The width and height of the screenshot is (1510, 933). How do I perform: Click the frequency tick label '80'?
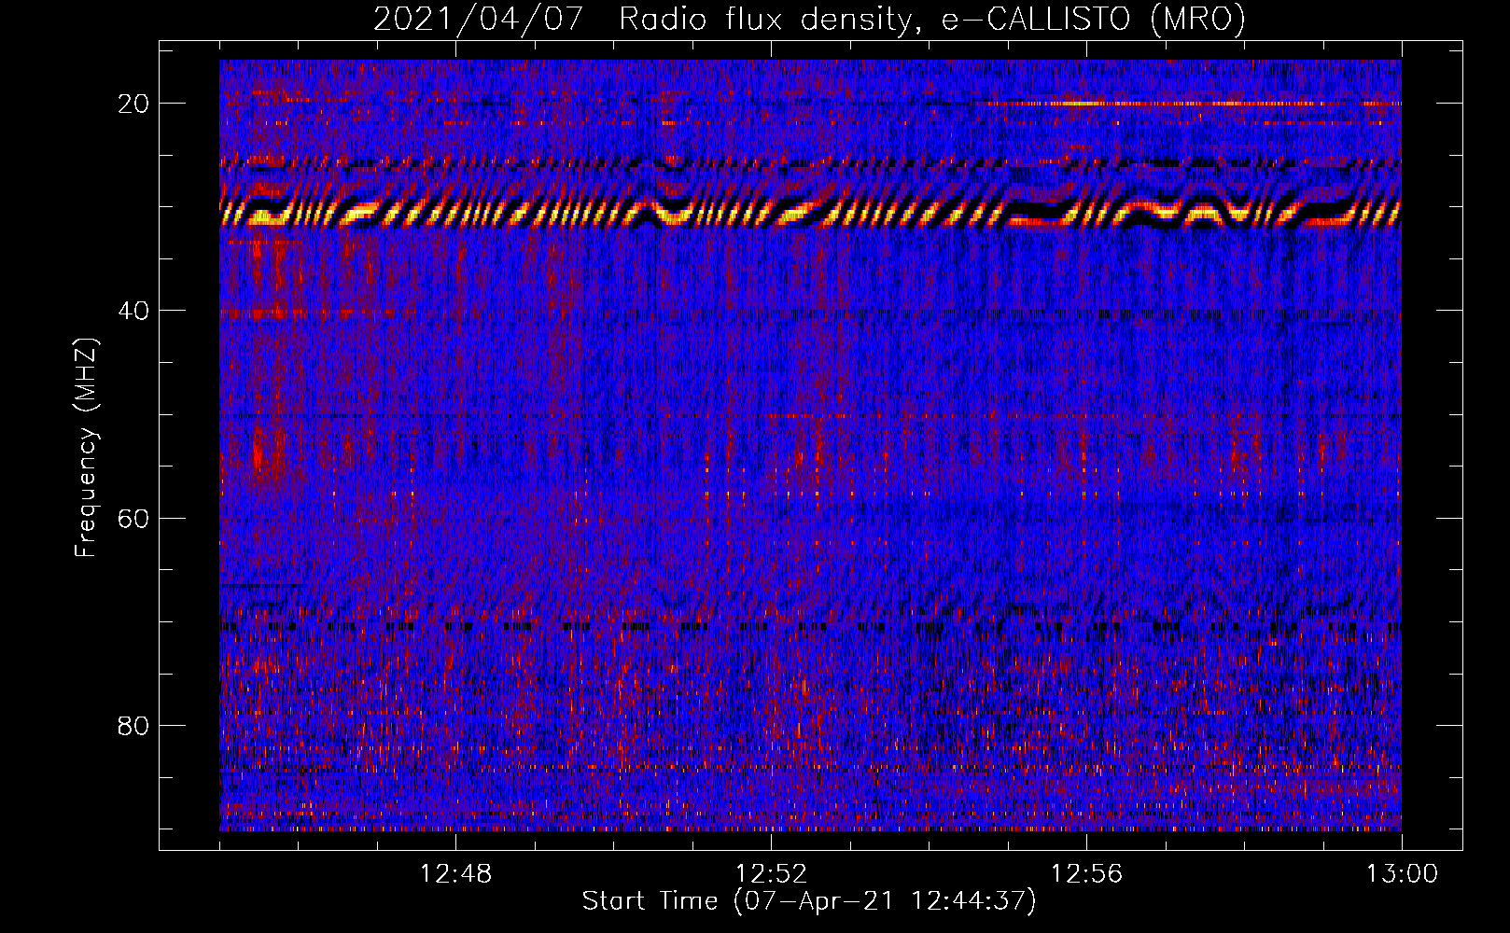[x=134, y=725]
